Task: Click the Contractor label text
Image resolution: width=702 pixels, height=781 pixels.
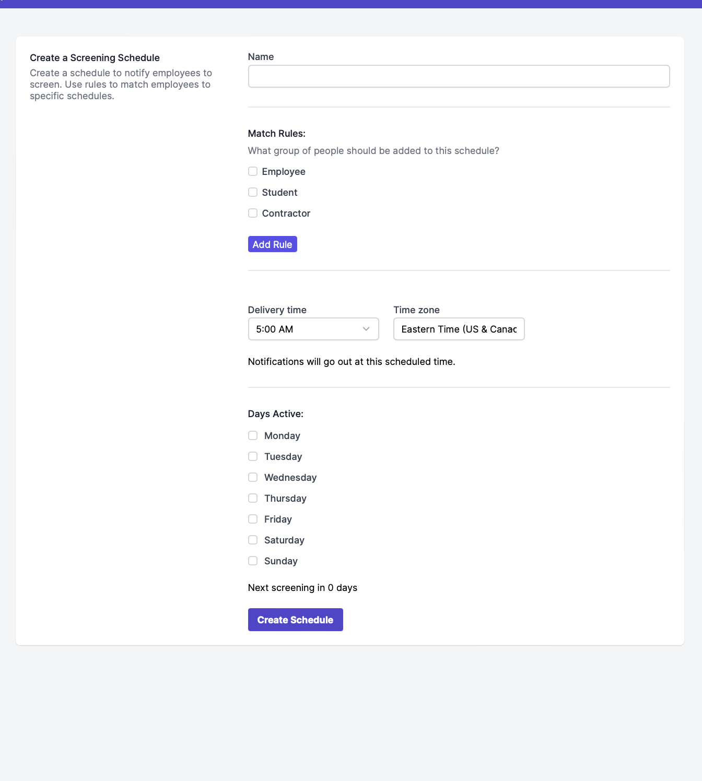Action: pyautogui.click(x=286, y=214)
